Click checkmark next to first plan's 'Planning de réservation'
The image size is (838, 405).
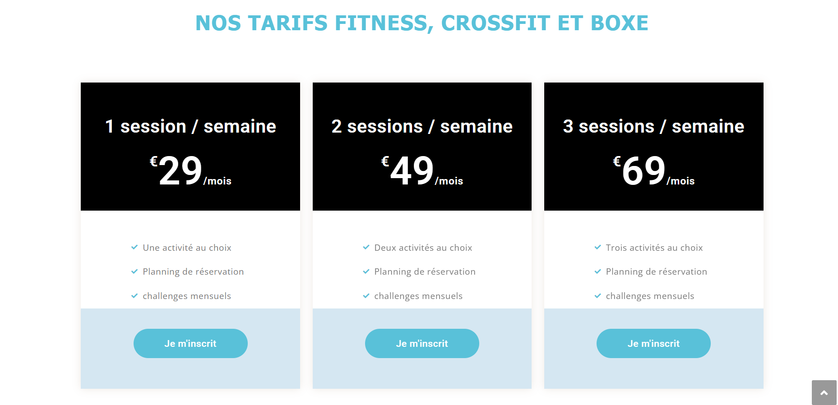pyautogui.click(x=134, y=272)
